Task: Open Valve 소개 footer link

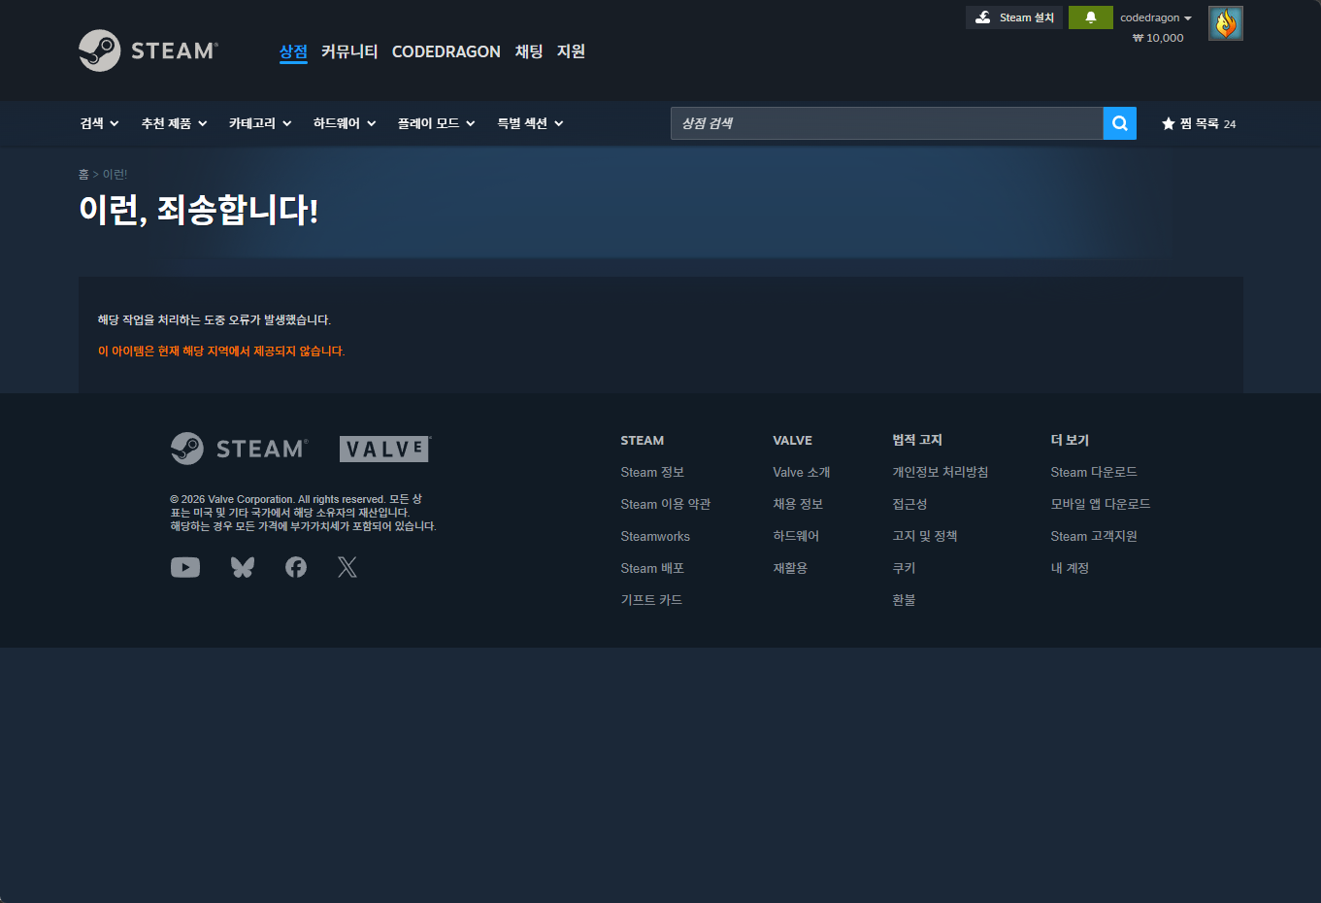Action: 802,472
